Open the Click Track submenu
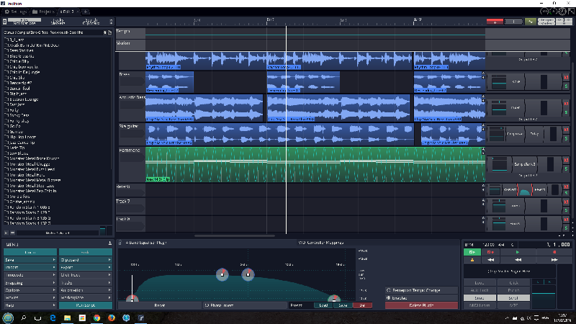576x324 pixels. (85, 275)
